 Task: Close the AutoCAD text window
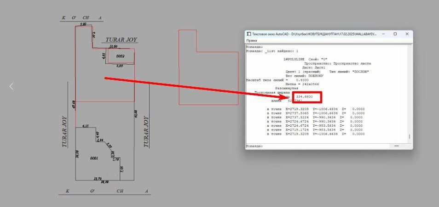click(407, 34)
